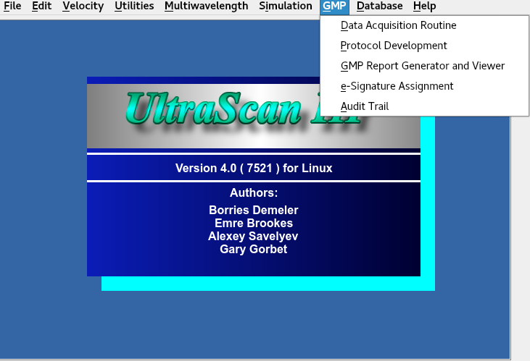The height and width of the screenshot is (361, 530).
Task: Select Audit Trail entry
Action: (365, 106)
